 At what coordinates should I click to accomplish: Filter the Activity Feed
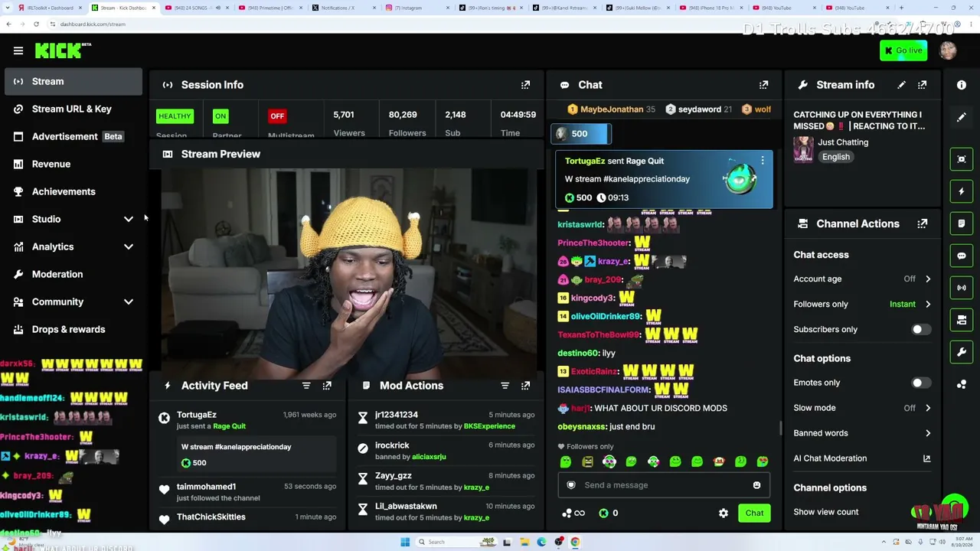(x=306, y=386)
